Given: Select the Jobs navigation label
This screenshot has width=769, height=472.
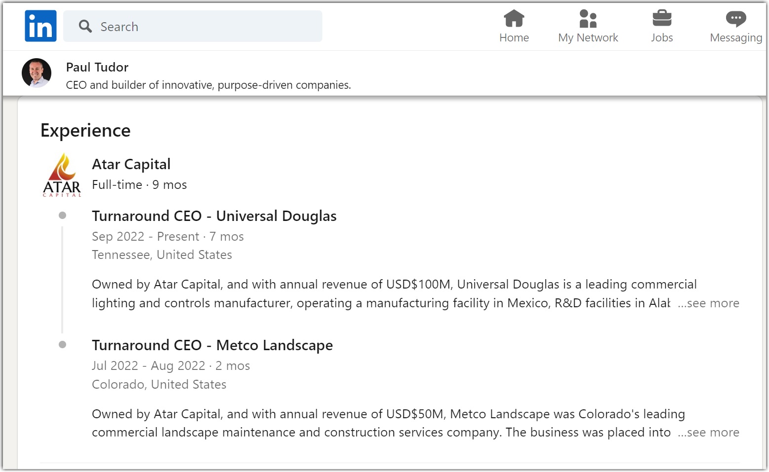Looking at the screenshot, I should tap(662, 38).
